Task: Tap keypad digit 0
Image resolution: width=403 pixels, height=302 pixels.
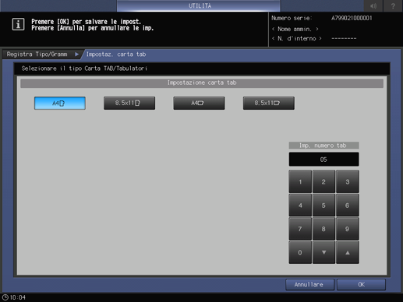Action: pos(300,252)
